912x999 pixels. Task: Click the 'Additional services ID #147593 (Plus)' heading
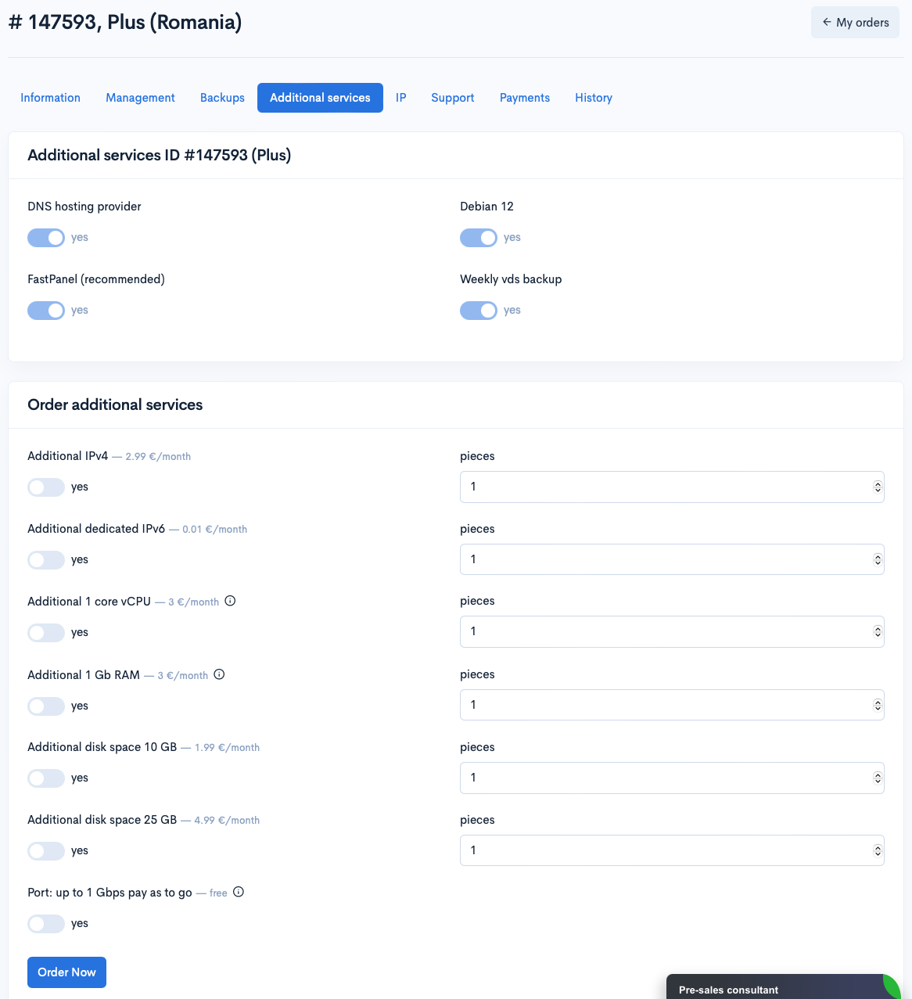pos(160,155)
